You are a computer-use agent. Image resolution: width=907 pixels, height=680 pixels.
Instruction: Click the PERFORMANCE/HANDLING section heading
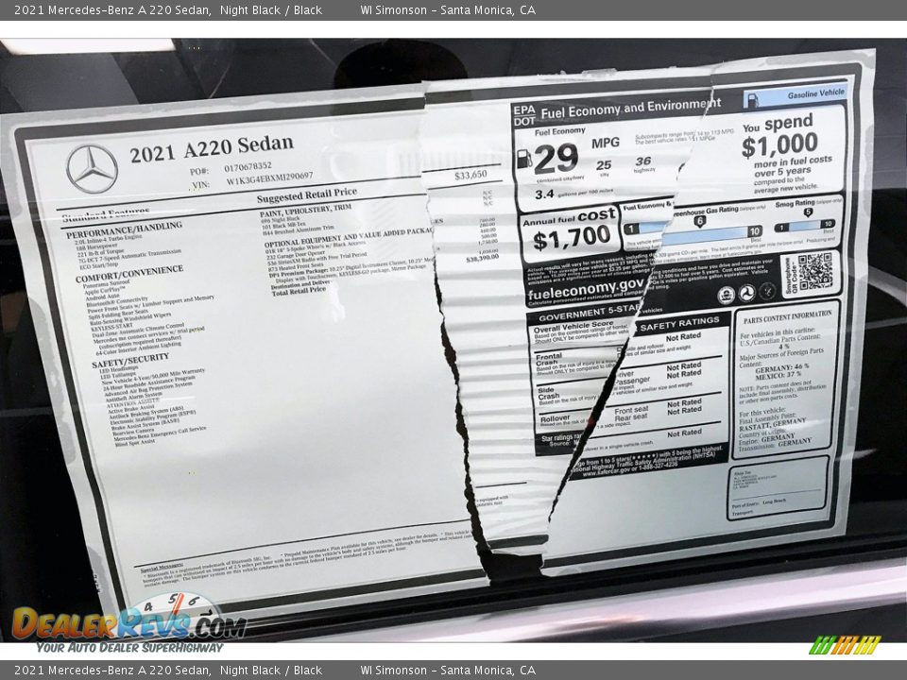tap(124, 229)
